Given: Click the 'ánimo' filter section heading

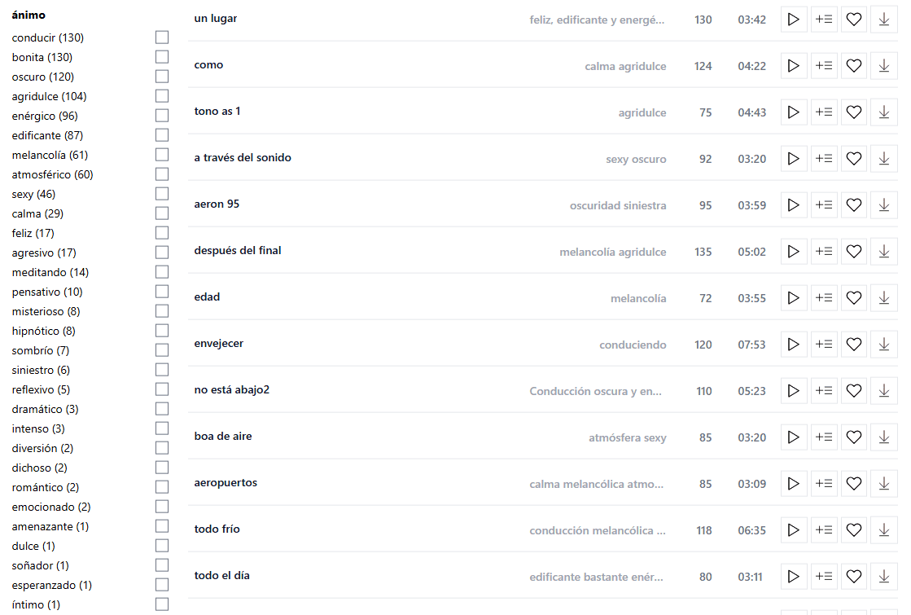Looking at the screenshot, I should [x=28, y=15].
